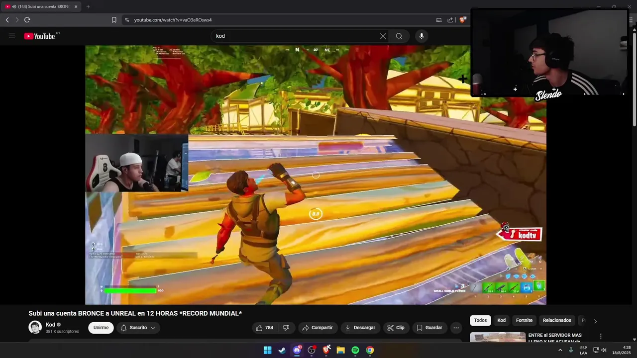Viewport: 637px width, 358px height.
Task: Click the video title 'Subi una cuenta BRONCE a UNREAL'
Action: [135, 313]
